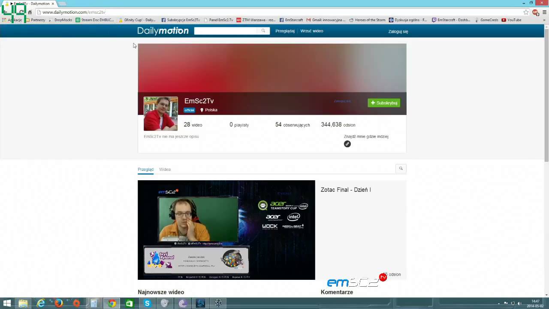
Task: Select the Przegląd tab
Action: pyautogui.click(x=145, y=169)
